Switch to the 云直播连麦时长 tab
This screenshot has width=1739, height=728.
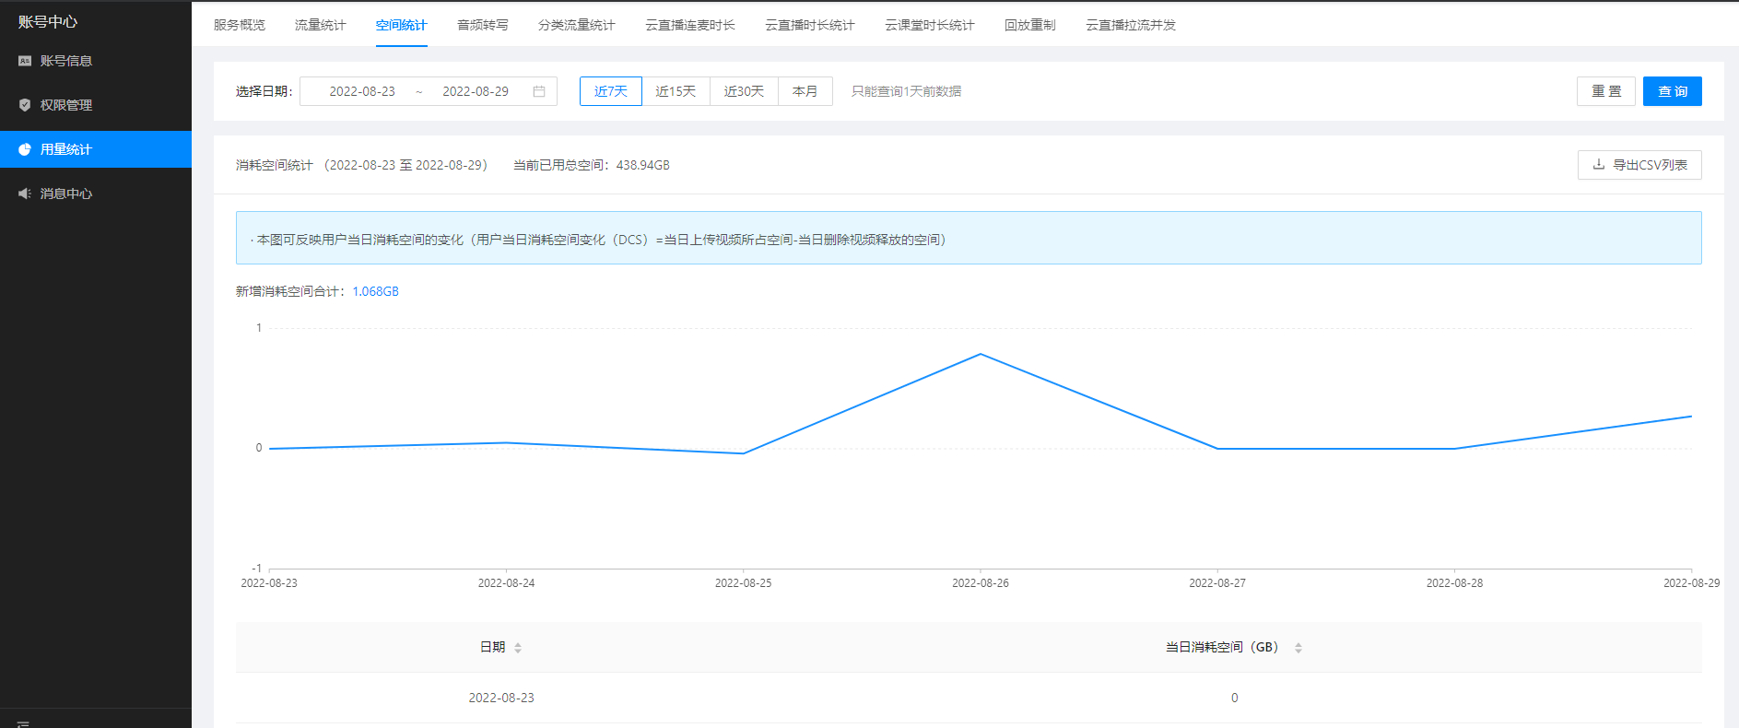point(690,25)
